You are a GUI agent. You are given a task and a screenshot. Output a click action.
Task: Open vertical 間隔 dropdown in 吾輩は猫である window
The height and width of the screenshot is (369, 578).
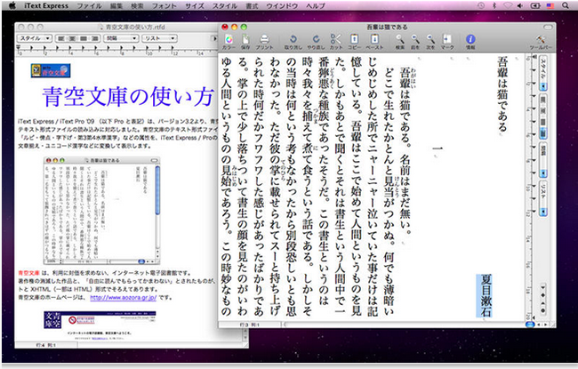tap(543, 160)
